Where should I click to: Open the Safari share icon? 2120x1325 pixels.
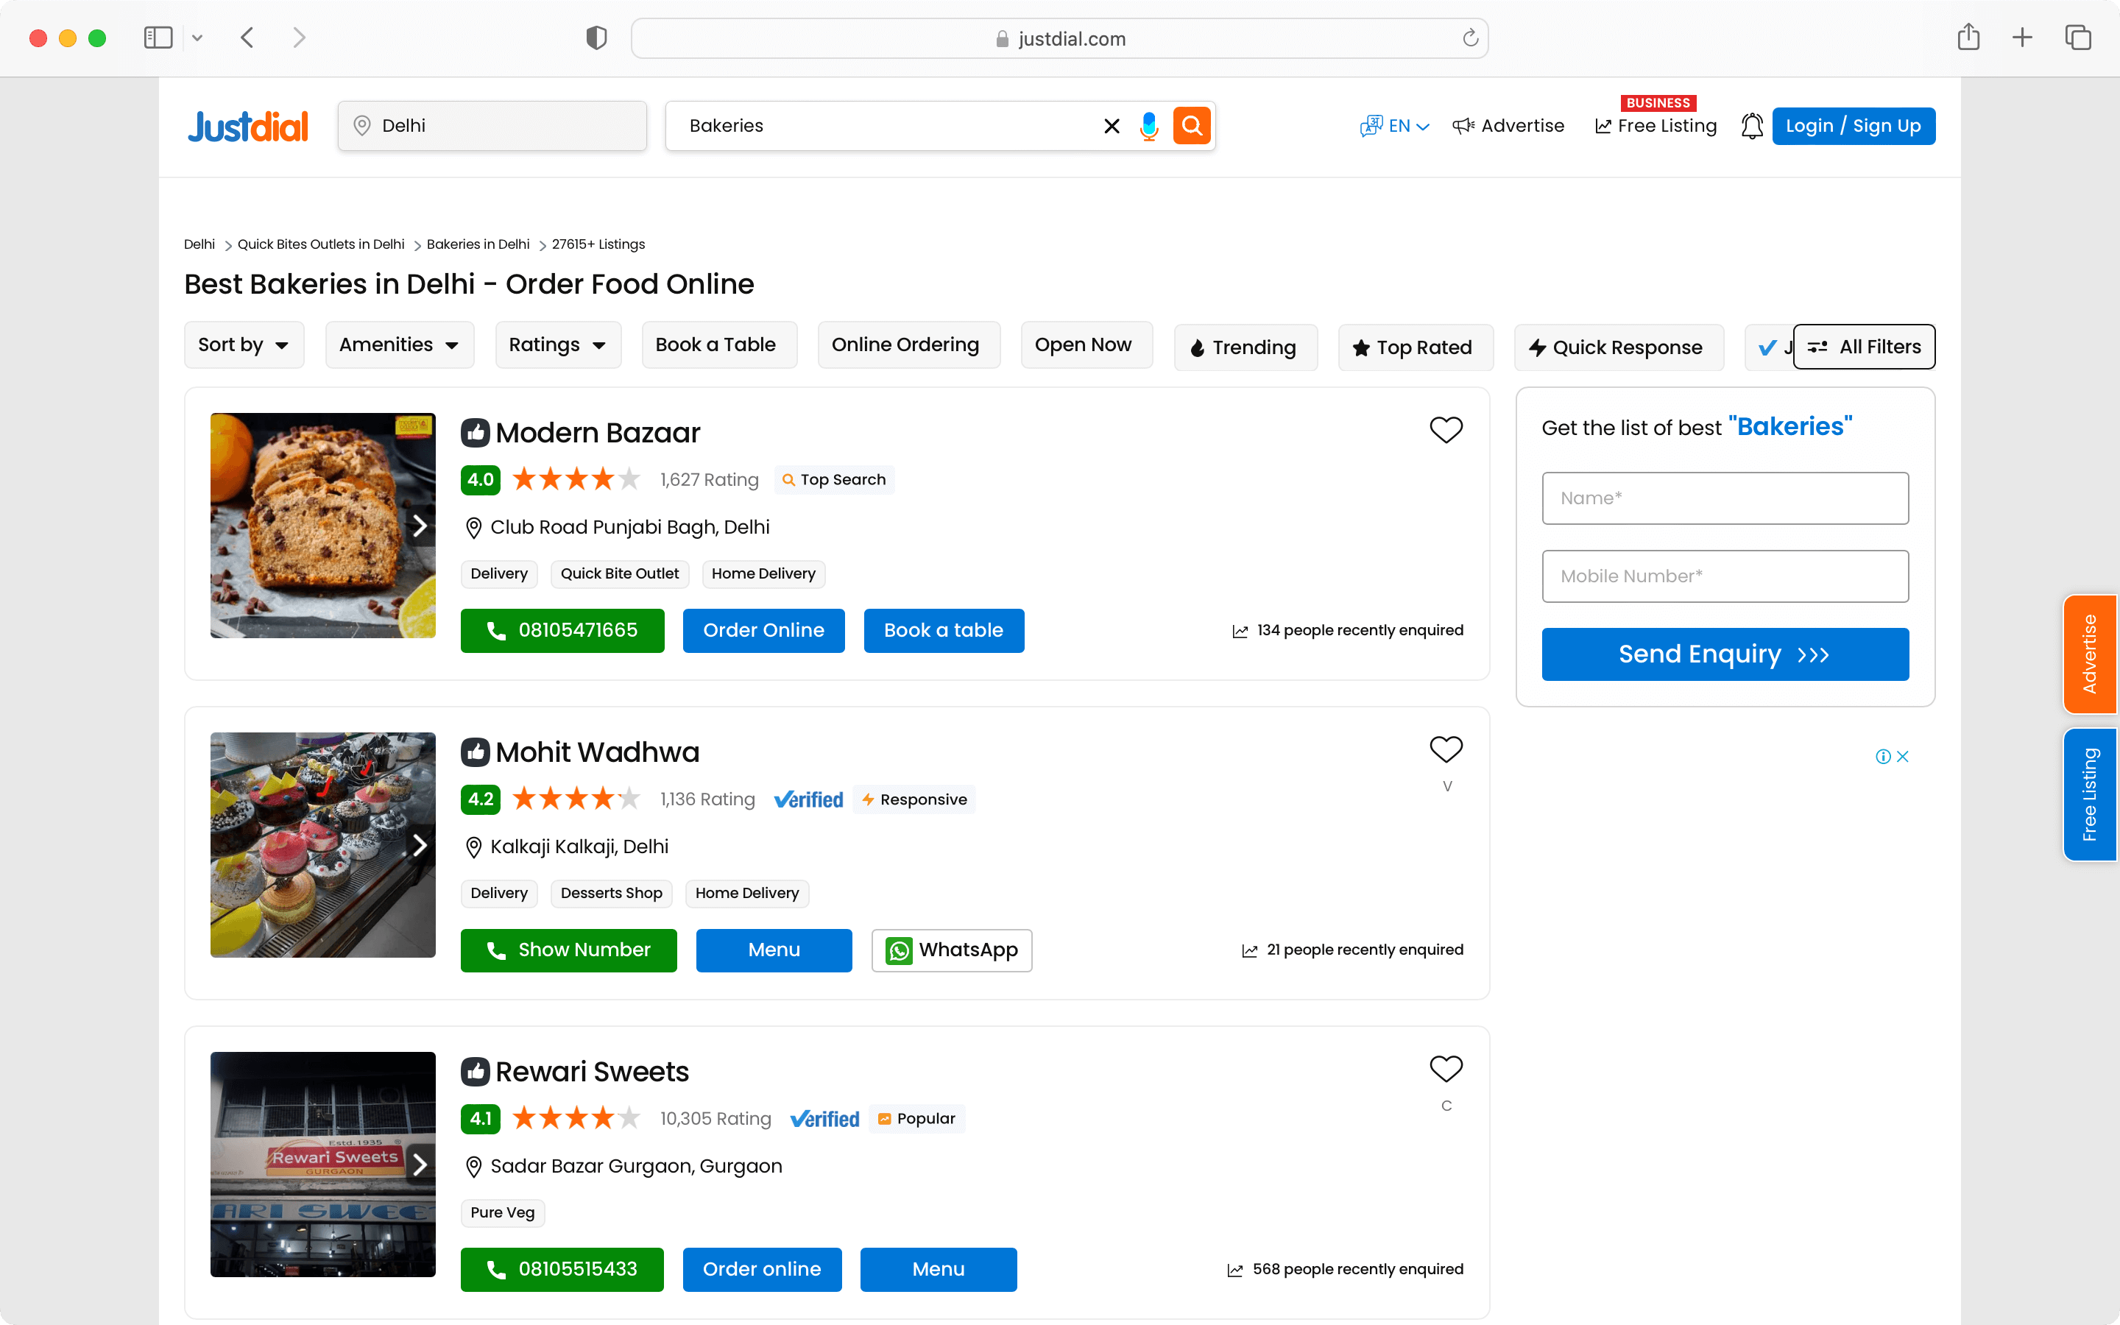click(1968, 37)
